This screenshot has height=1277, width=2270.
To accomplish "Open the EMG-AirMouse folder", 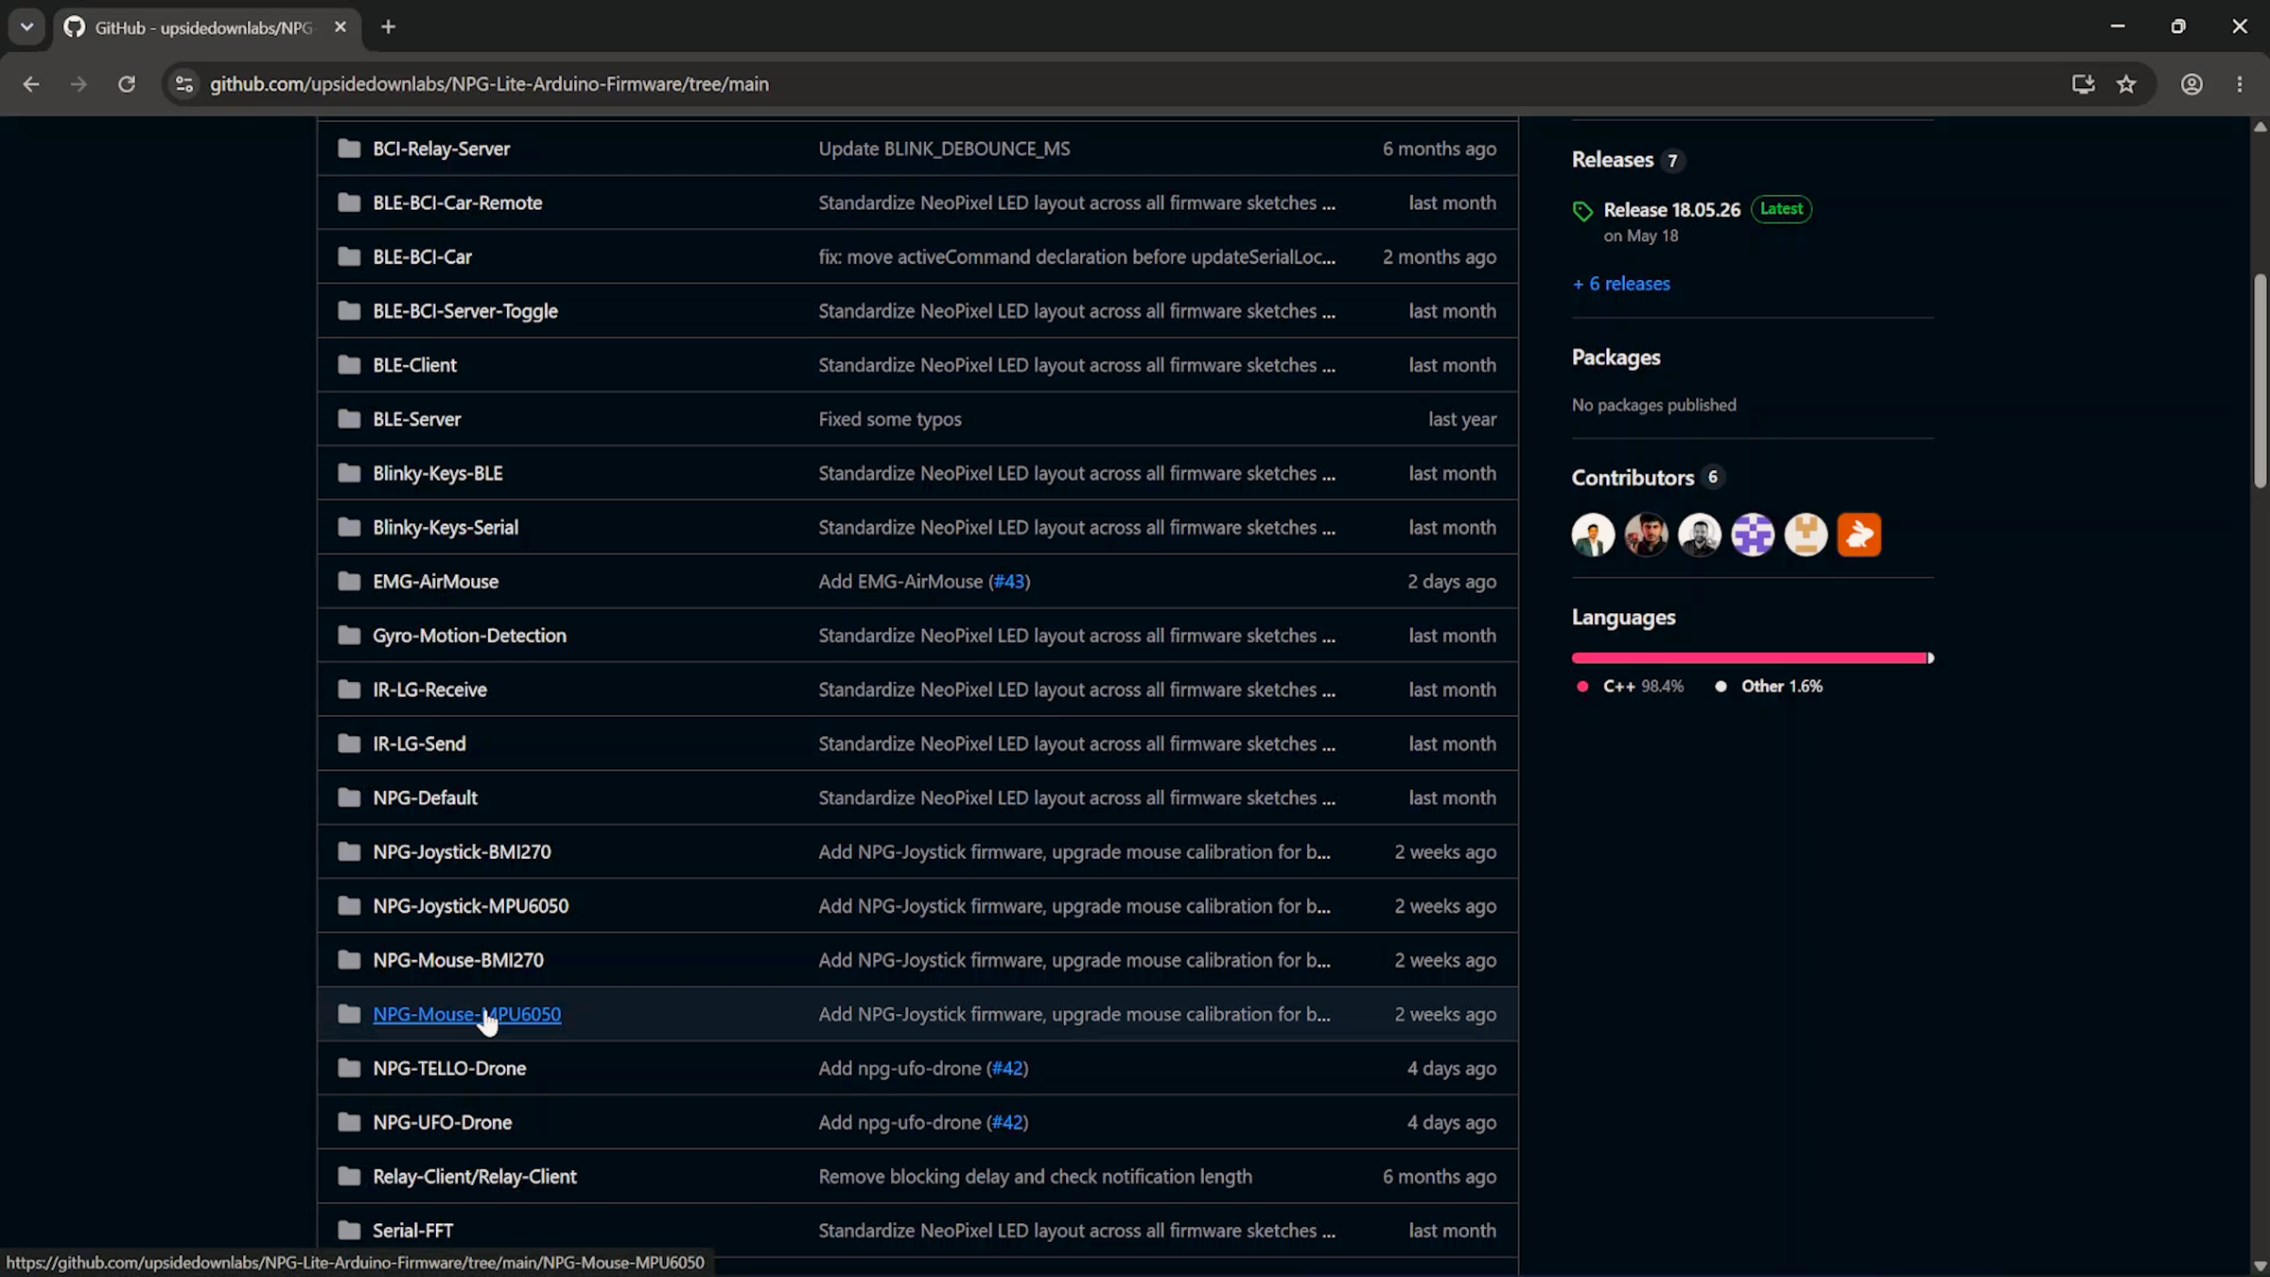I will (435, 582).
